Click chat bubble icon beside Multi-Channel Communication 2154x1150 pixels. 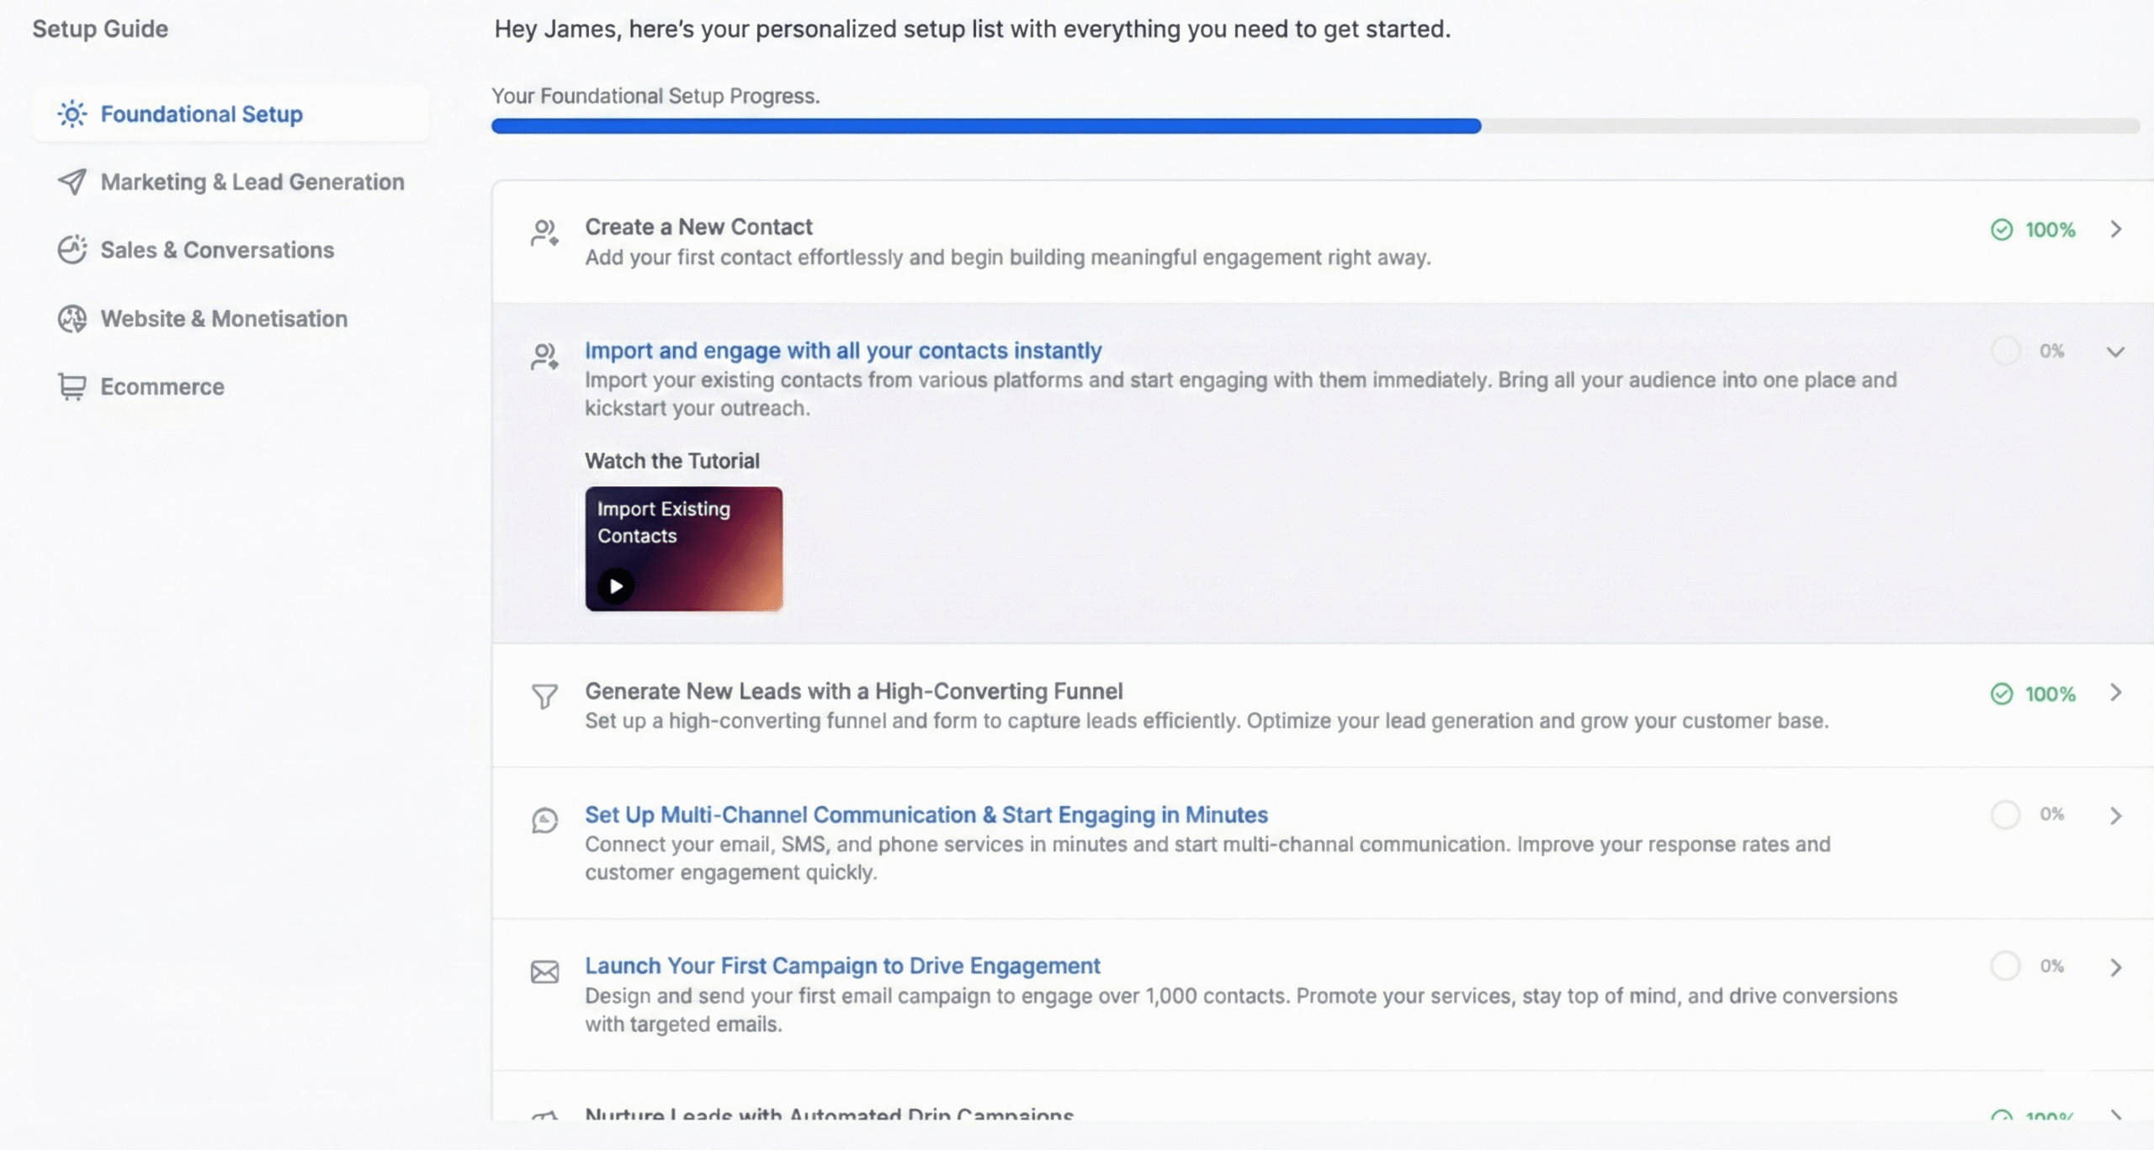[544, 819]
